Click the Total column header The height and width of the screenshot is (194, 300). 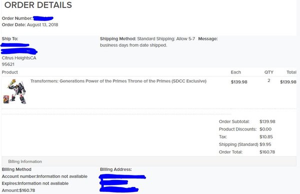point(291,72)
